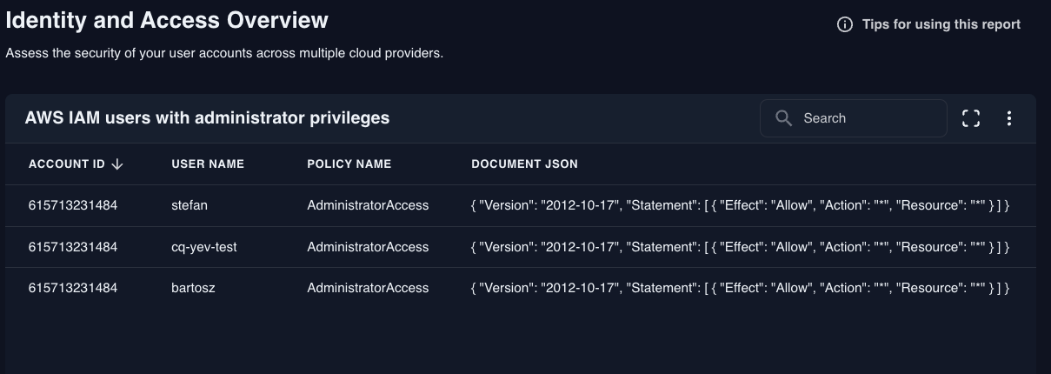Screen dimensions: 1051x374
Task: Click the account ID in cq-yev-test's row
Action: tap(73, 247)
